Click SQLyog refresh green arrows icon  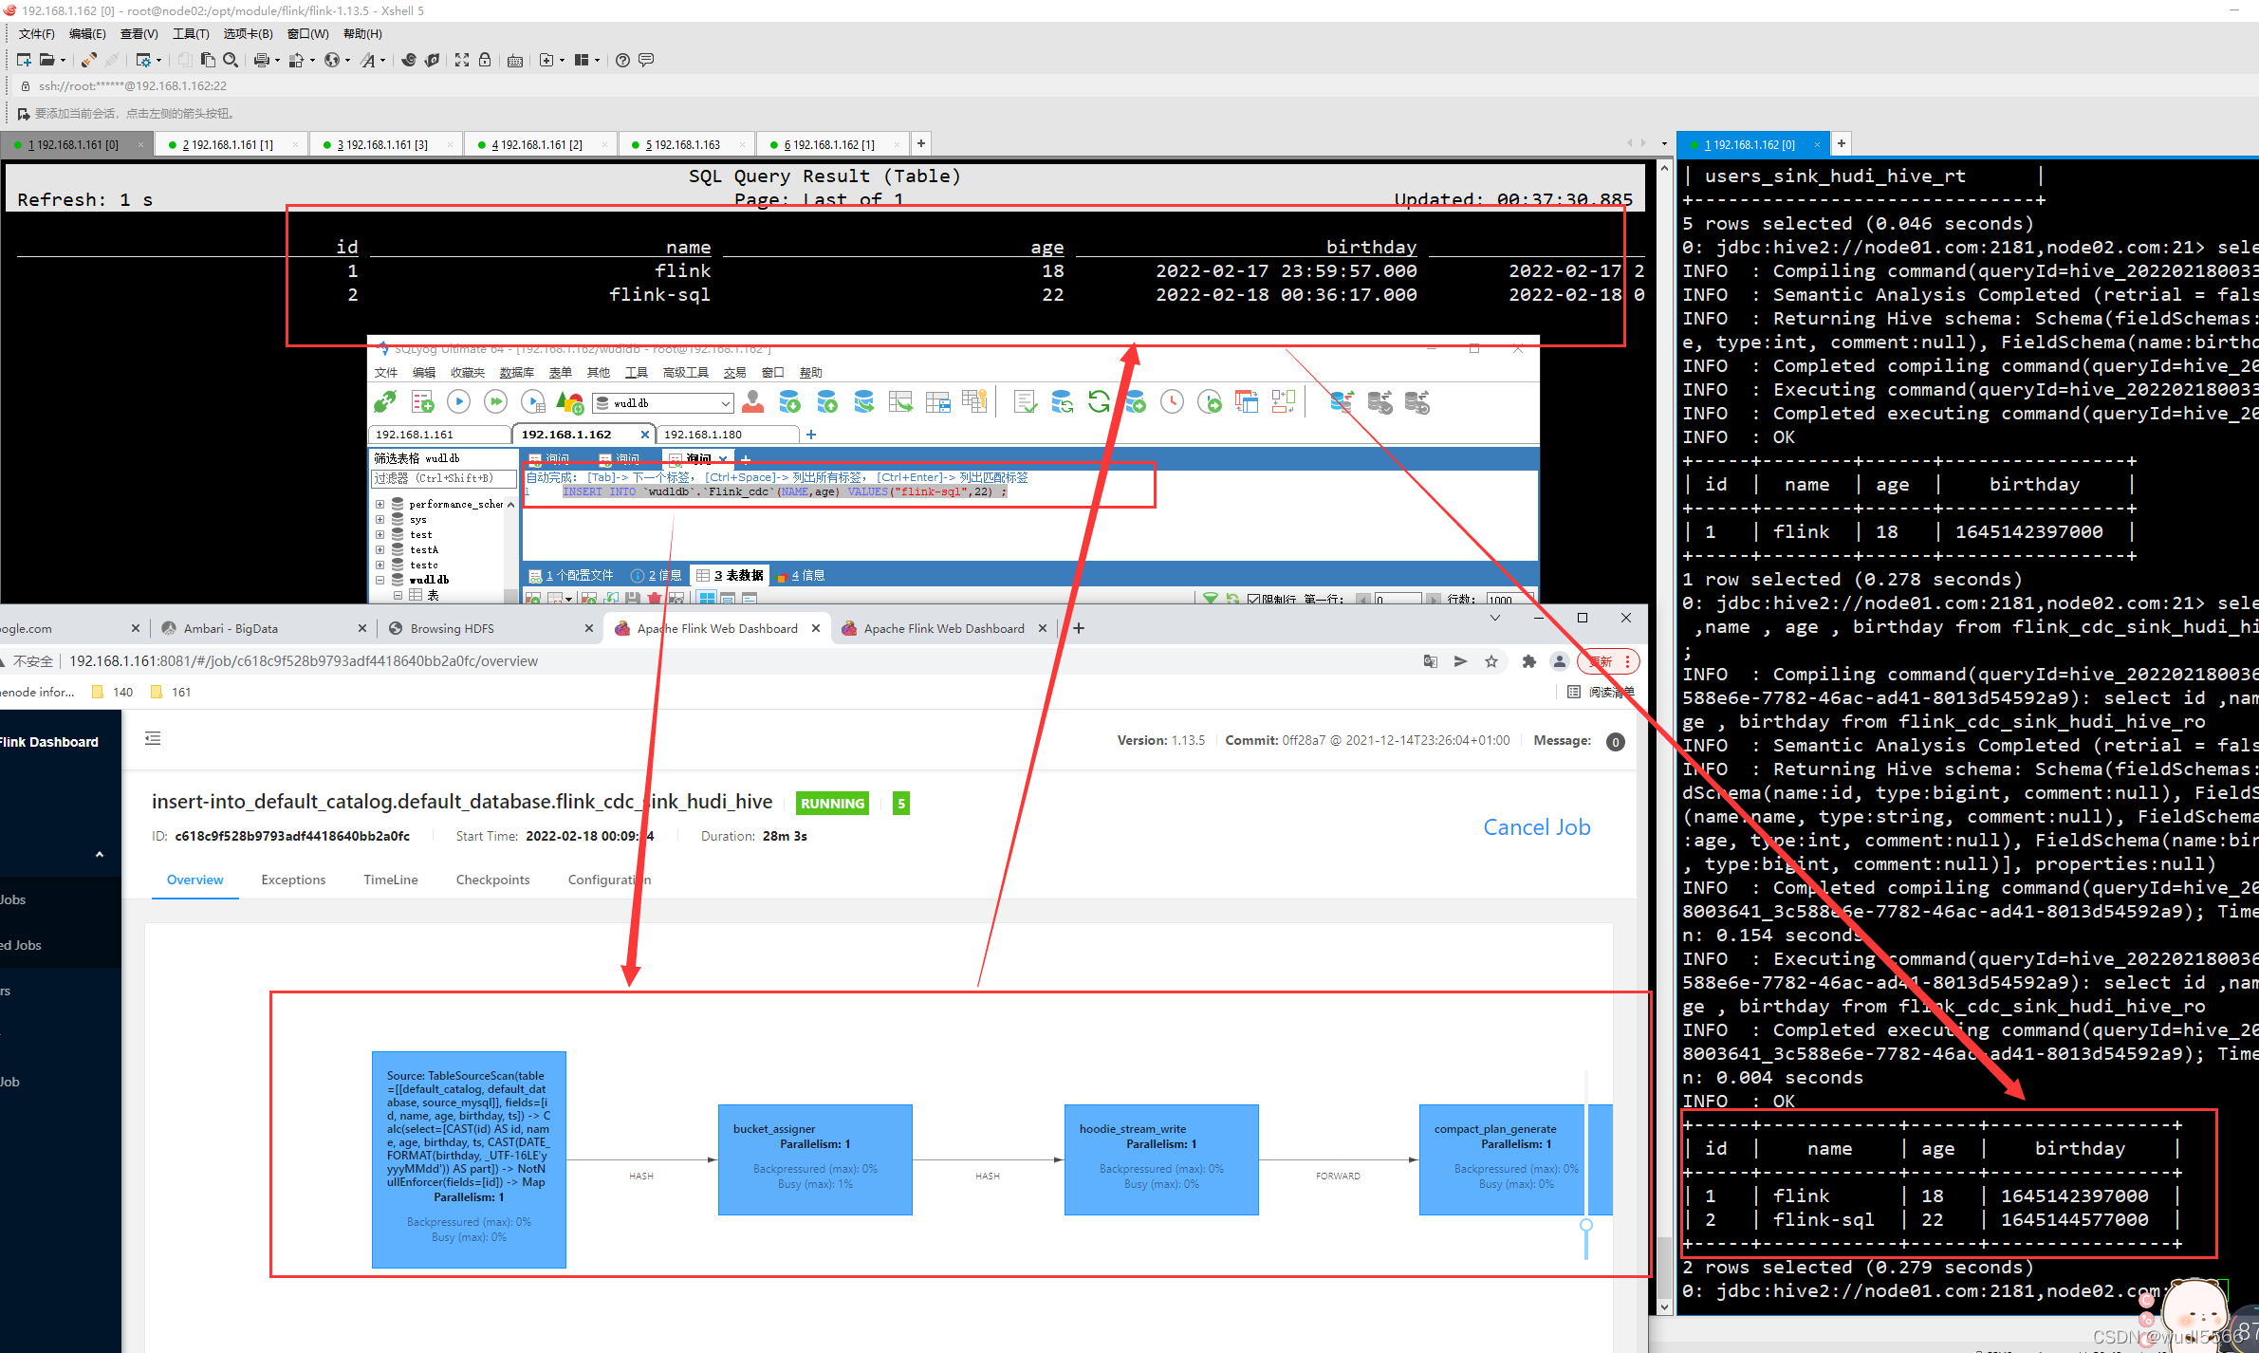[x=1099, y=402]
